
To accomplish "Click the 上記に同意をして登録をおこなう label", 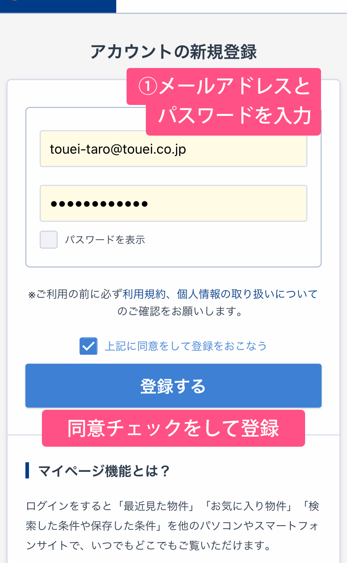I will tap(185, 346).
